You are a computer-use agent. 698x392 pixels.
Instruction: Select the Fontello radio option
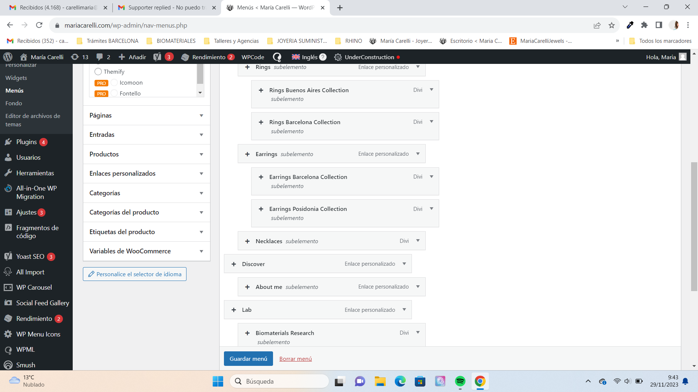pyautogui.click(x=114, y=93)
